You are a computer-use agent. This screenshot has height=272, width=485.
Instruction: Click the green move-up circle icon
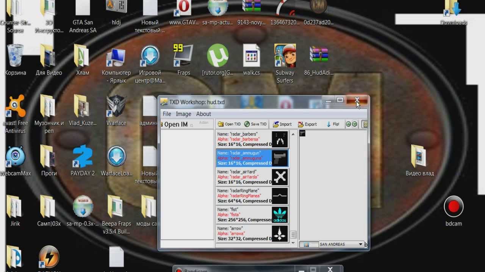point(349,124)
